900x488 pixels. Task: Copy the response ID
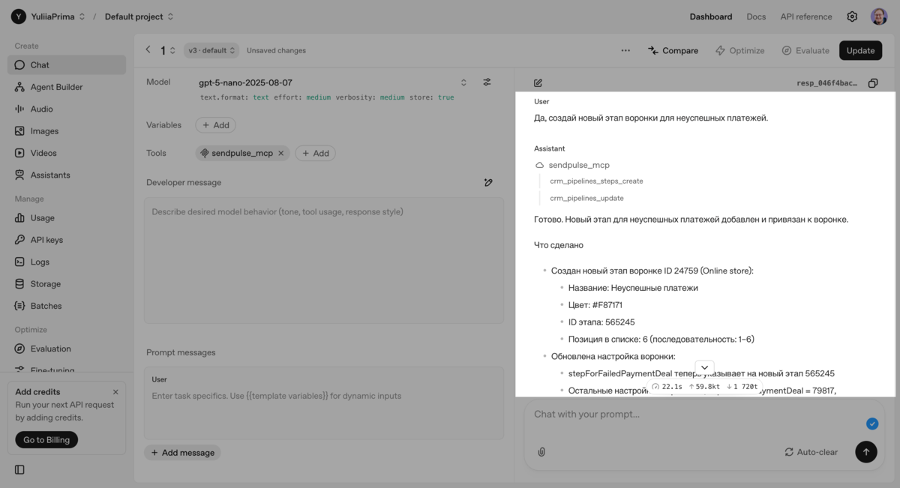click(872, 83)
